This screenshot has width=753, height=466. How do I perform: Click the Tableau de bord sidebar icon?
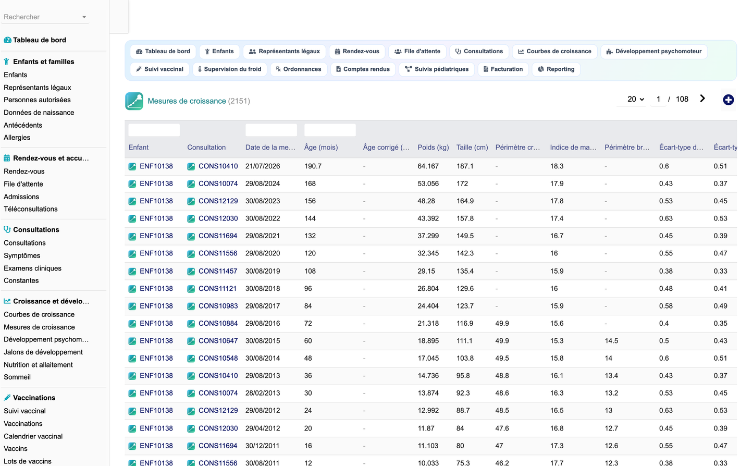(x=7, y=40)
